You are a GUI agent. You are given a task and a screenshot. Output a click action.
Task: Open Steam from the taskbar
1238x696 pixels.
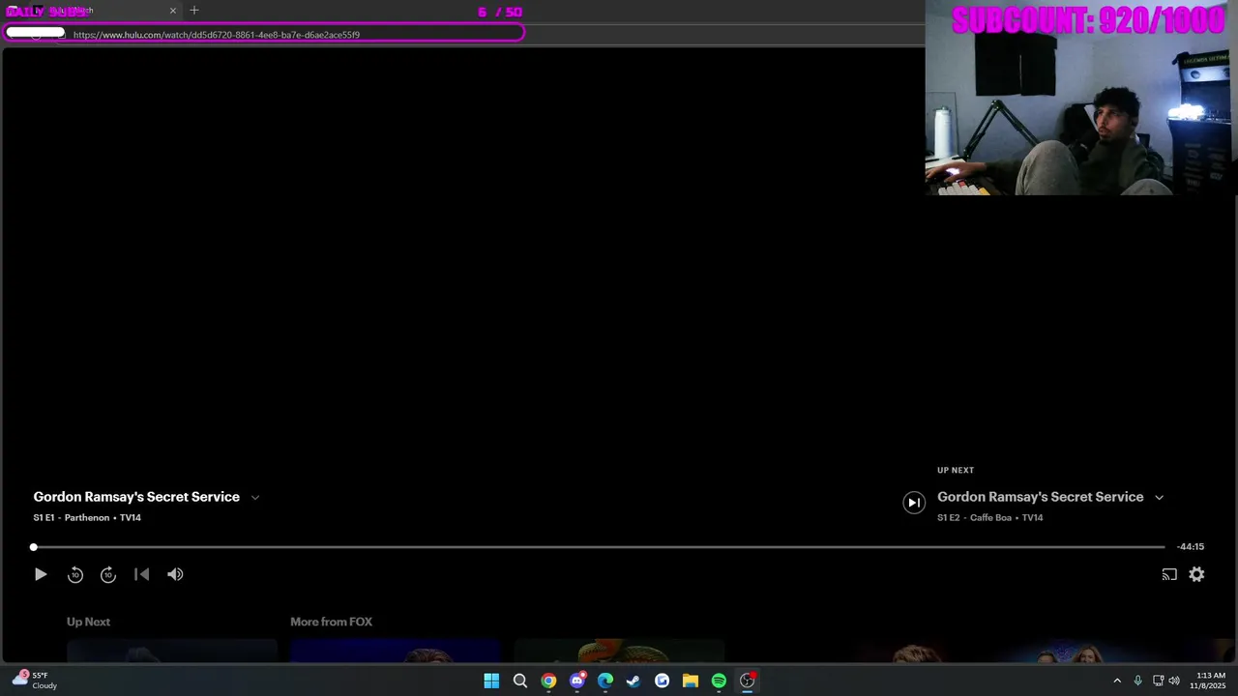[634, 681]
